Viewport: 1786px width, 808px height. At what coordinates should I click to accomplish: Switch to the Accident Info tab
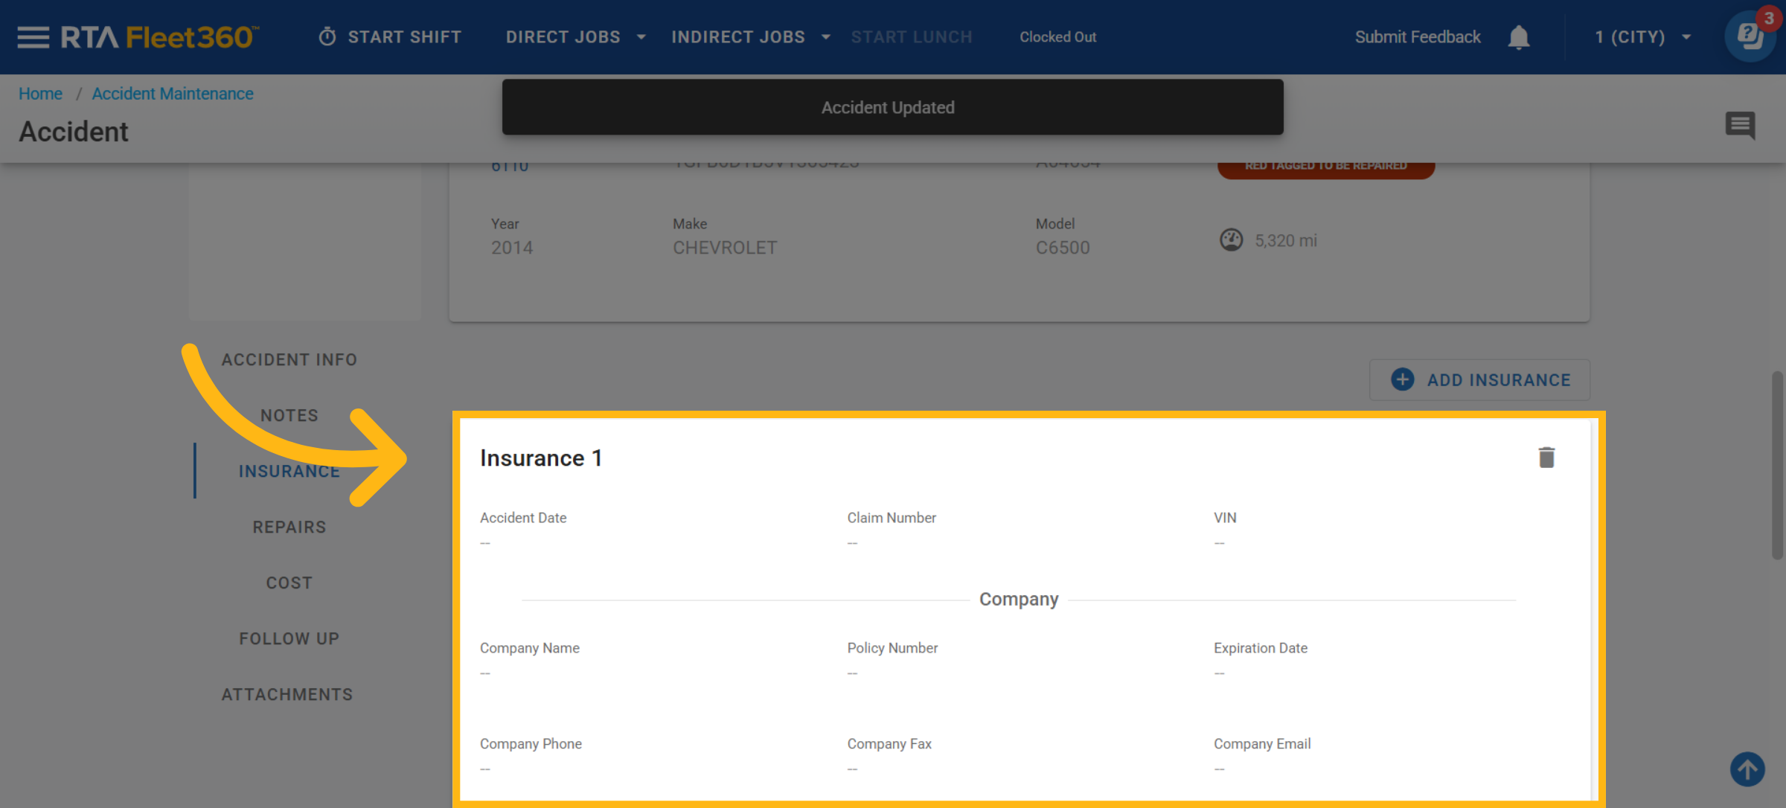click(289, 359)
